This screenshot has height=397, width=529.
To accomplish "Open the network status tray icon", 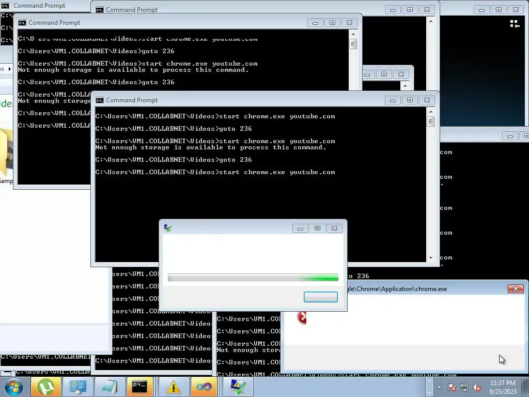I will (464, 387).
